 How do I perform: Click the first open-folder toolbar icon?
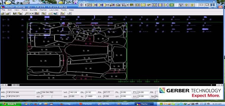(3, 14)
